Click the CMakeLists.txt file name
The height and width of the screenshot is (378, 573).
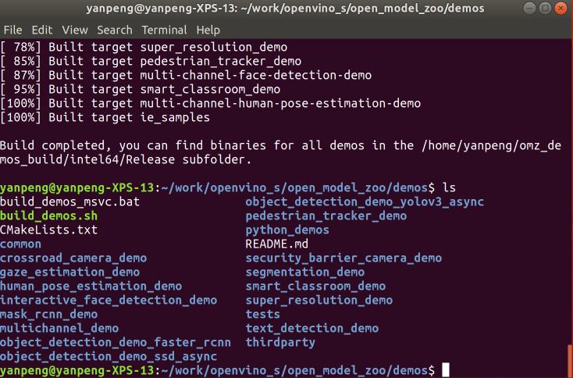(x=49, y=230)
